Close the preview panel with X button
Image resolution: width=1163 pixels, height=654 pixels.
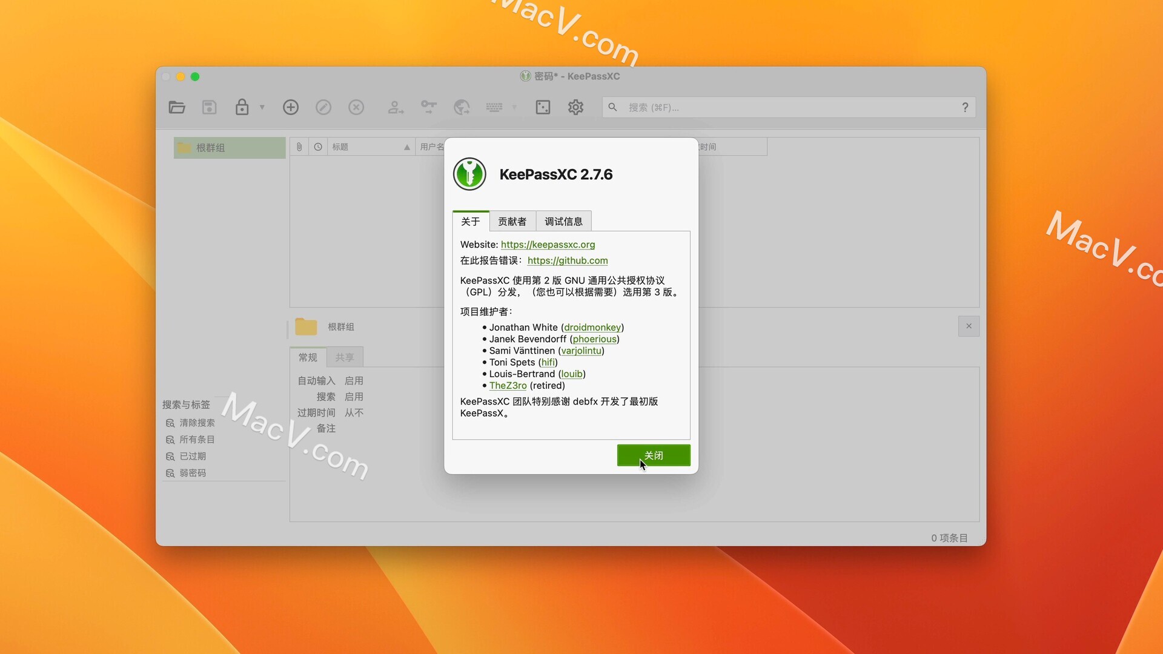[969, 326]
